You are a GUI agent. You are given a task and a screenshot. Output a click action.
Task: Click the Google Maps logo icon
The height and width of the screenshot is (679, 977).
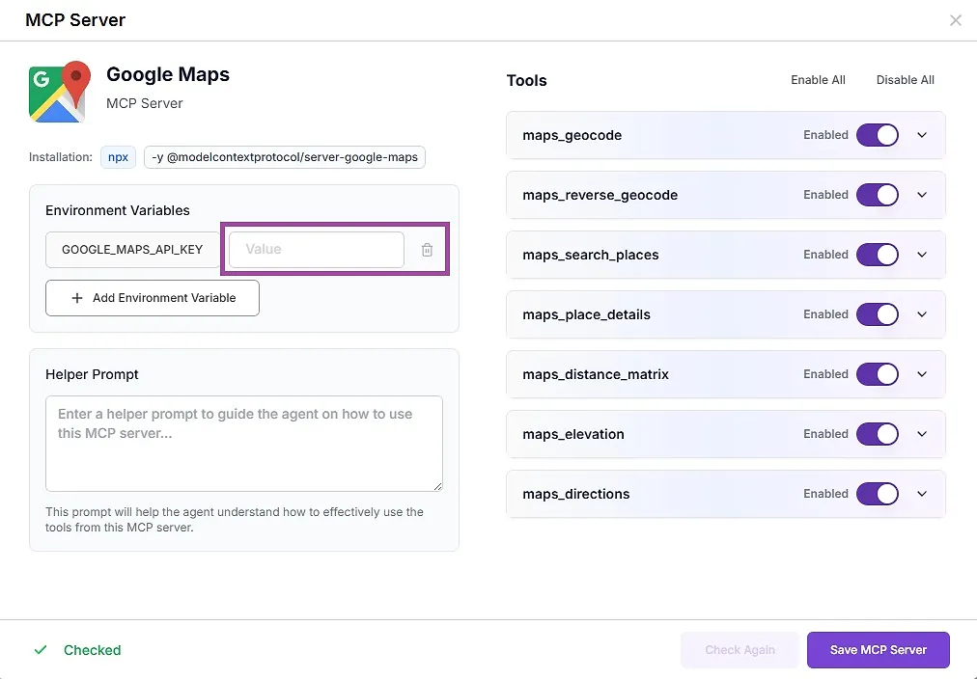(x=60, y=92)
